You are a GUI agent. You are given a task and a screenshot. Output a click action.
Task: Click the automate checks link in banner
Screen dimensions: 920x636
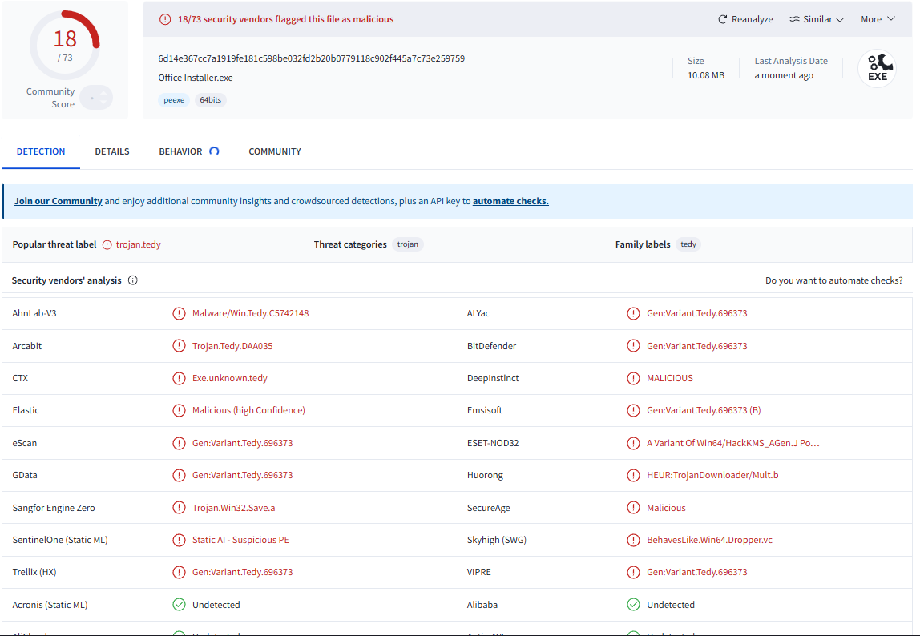coord(510,201)
